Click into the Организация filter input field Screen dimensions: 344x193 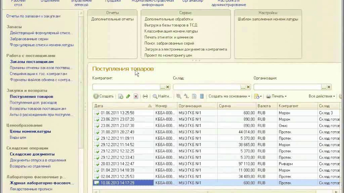288,87
